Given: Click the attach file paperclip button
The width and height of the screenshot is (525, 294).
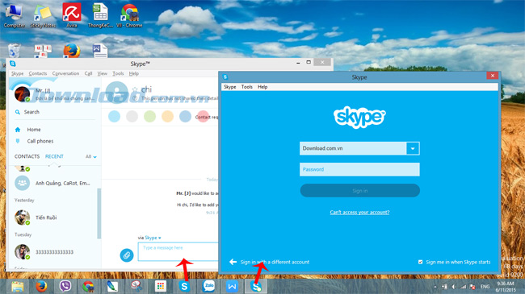Looking at the screenshot, I should click(127, 255).
